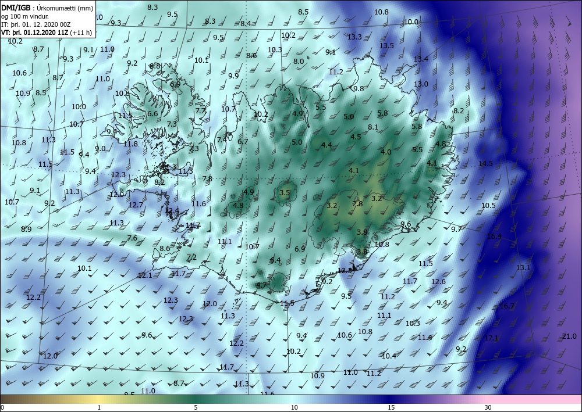
Task: Click the 21.0 value over the purple area
Action: point(569,336)
